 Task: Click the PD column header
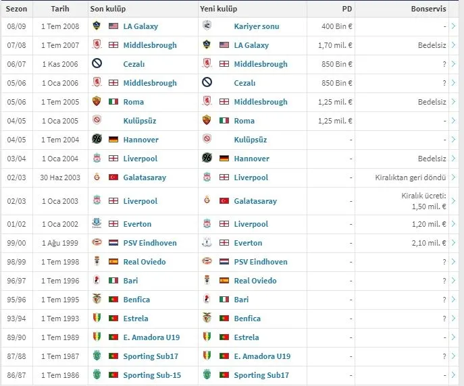click(346, 9)
